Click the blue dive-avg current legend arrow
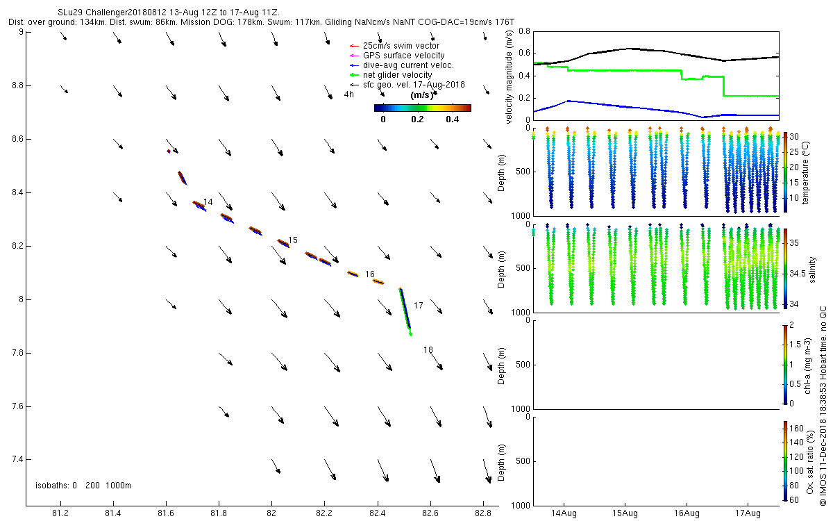 click(353, 65)
